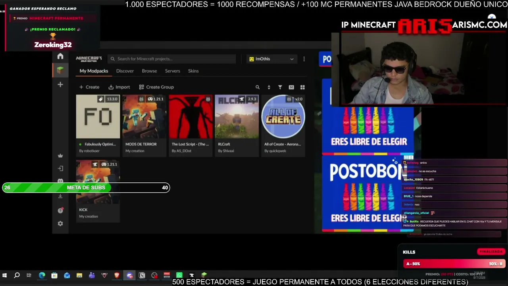This screenshot has height=286, width=508.
Task: Click the Create modpack button
Action: point(89,87)
